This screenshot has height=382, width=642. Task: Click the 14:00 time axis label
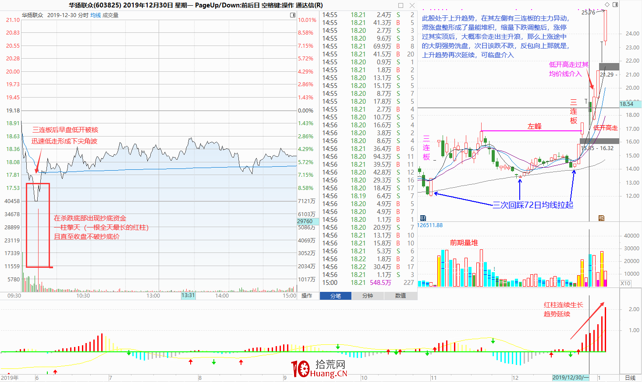tap(222, 296)
